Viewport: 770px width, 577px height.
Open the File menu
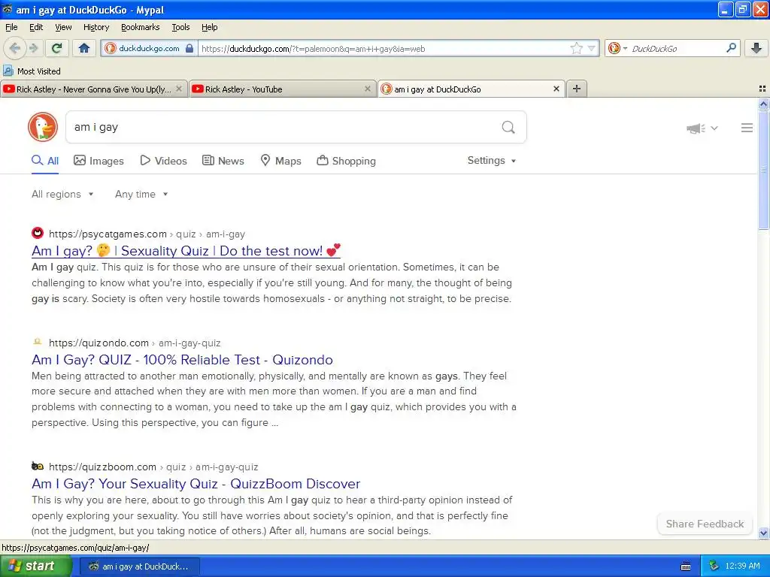click(x=11, y=27)
